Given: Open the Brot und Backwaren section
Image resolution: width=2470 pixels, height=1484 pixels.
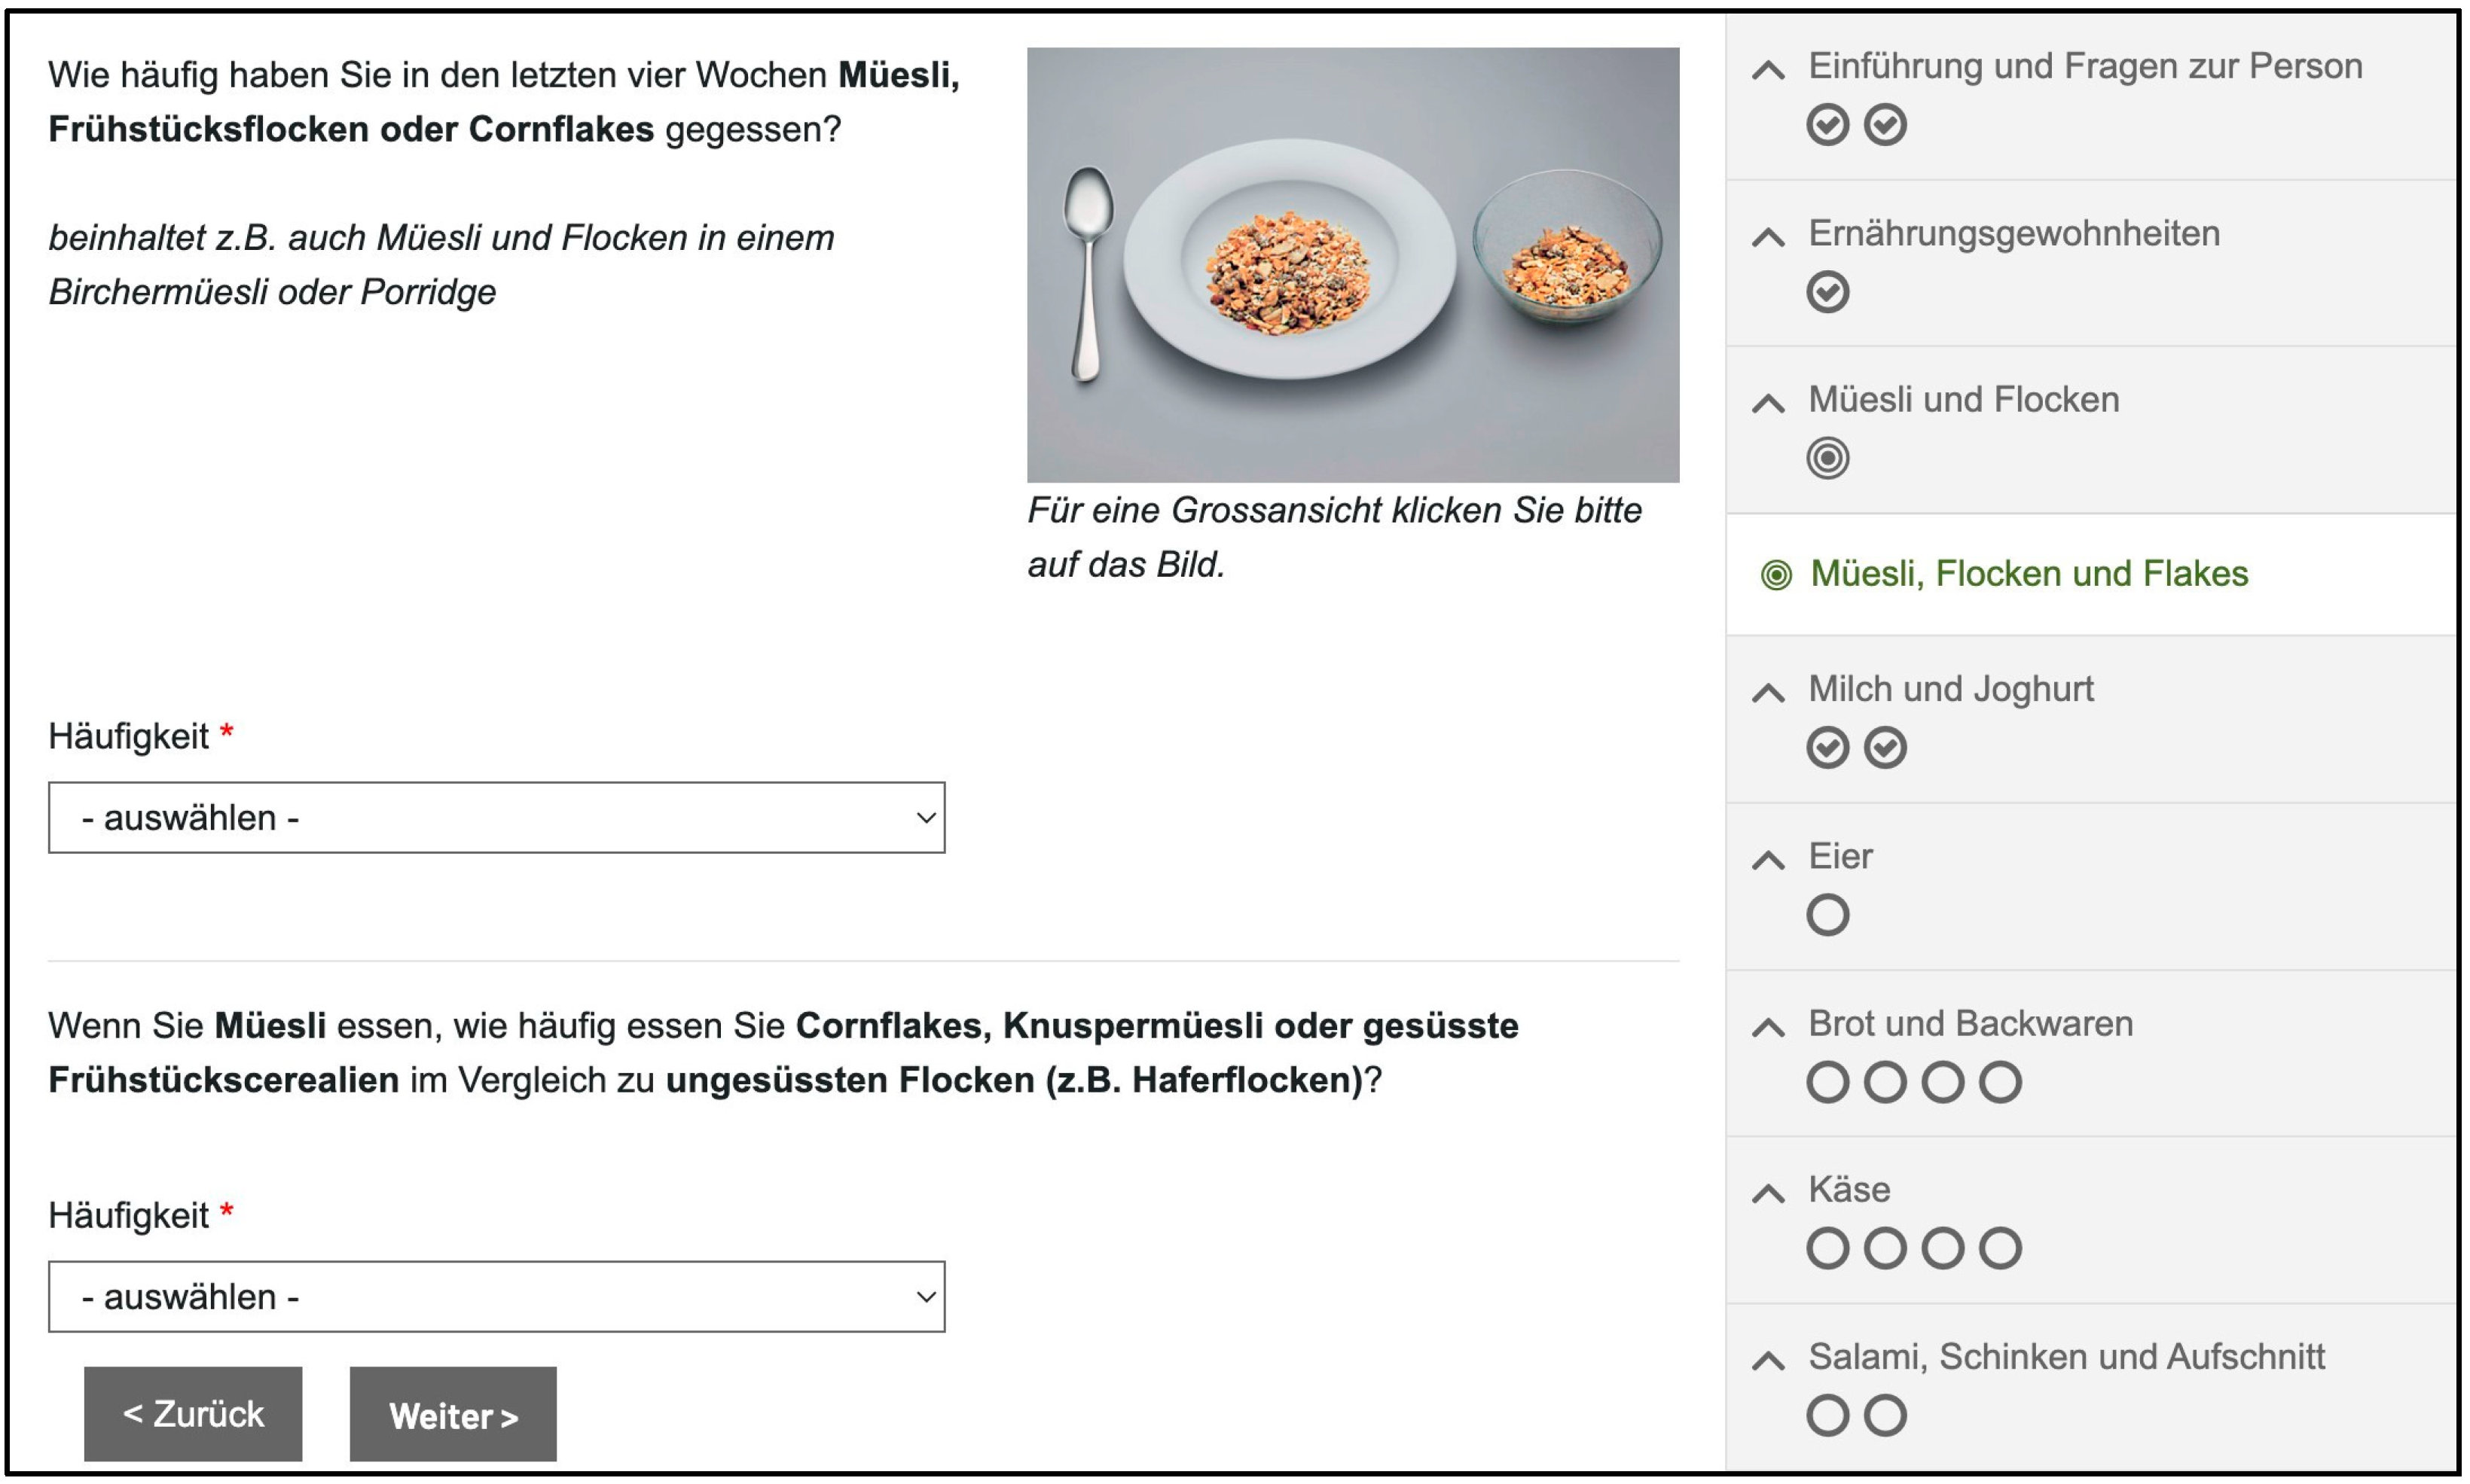Looking at the screenshot, I should point(1969,1023).
